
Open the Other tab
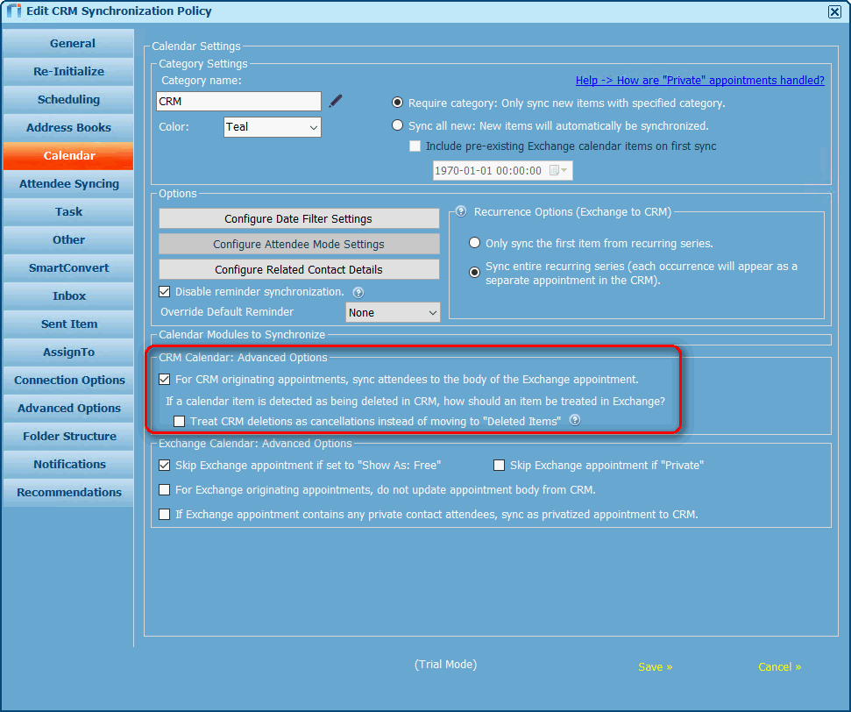68,239
